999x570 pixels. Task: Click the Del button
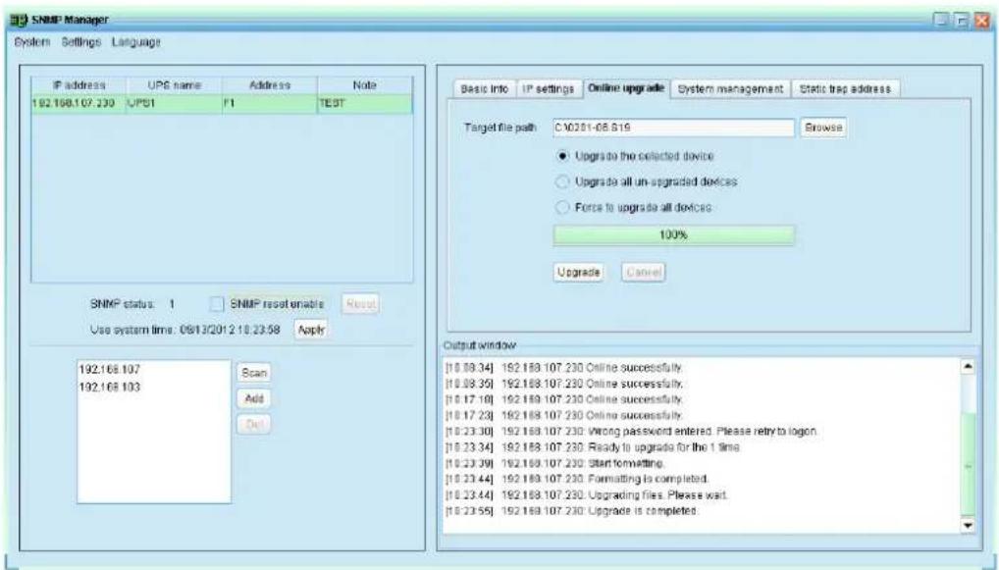point(254,424)
